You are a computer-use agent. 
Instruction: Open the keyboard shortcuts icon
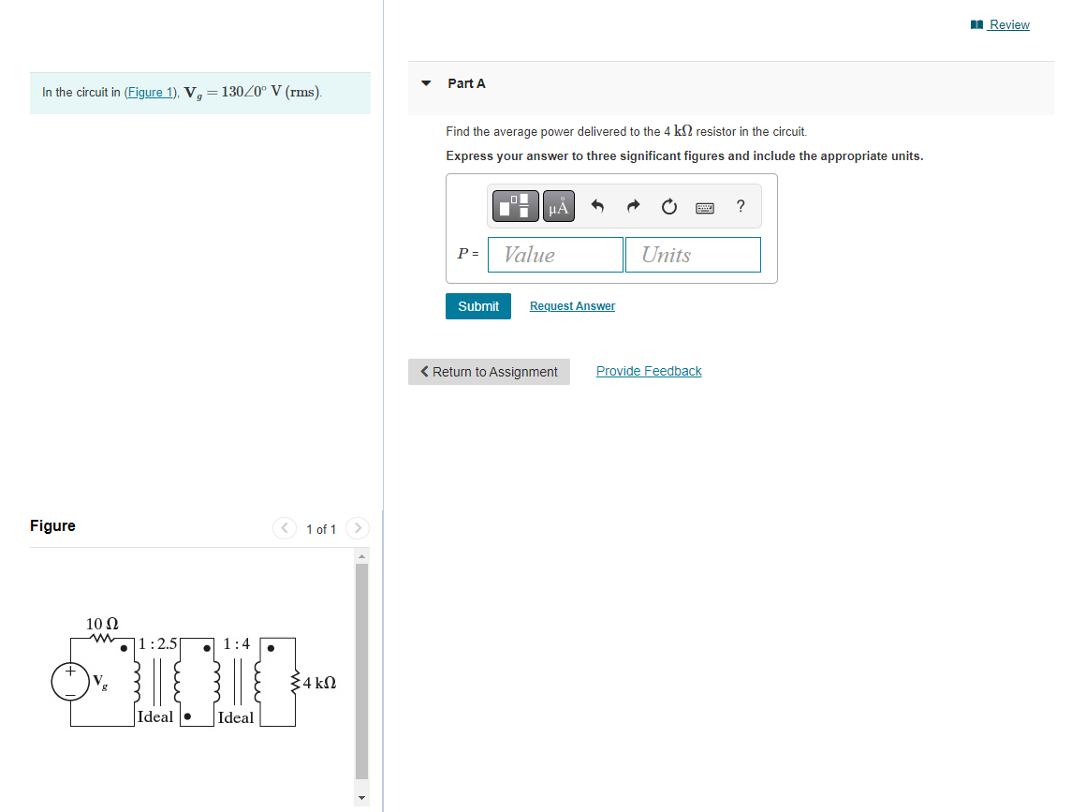click(704, 206)
